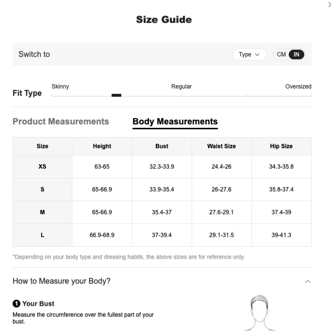The image size is (331, 331).
Task: Click the S size row label
Action: point(42,190)
